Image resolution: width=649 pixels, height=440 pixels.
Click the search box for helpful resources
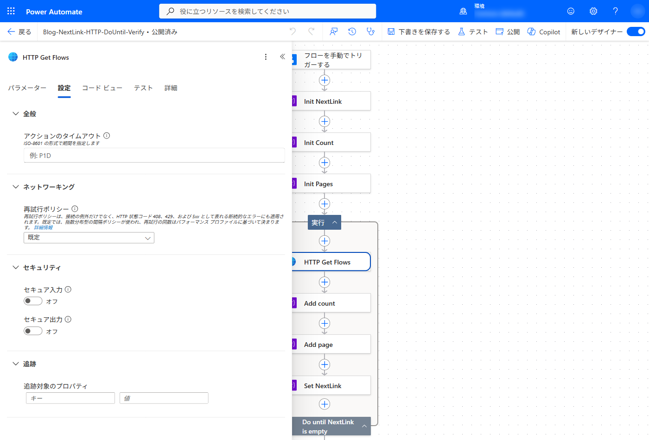click(267, 11)
